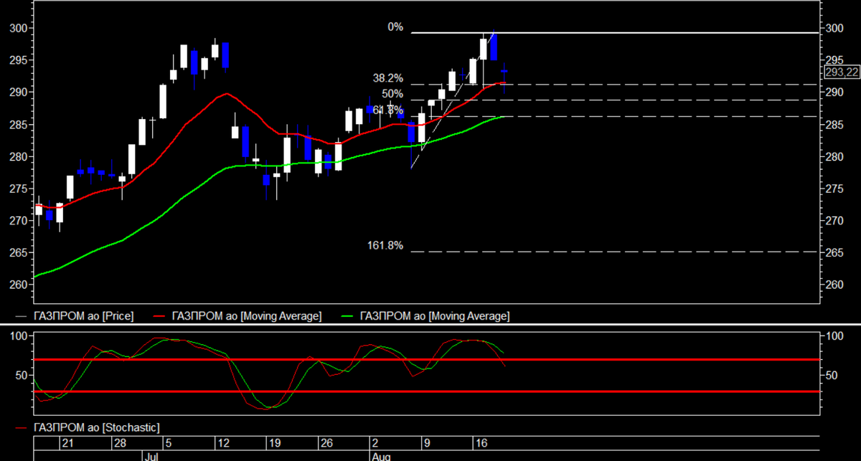Click 270 on the left price axis
This screenshot has height=461, width=861.
pyautogui.click(x=19, y=221)
